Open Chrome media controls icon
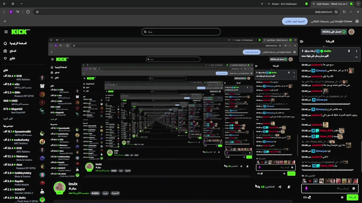Image resolution: width=362 pixels, height=203 pixels. coord(18,12)
